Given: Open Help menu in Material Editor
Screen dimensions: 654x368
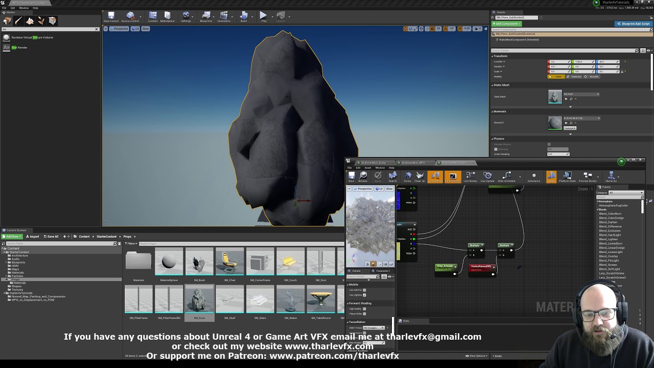Looking at the screenshot, I should pyautogui.click(x=391, y=168).
